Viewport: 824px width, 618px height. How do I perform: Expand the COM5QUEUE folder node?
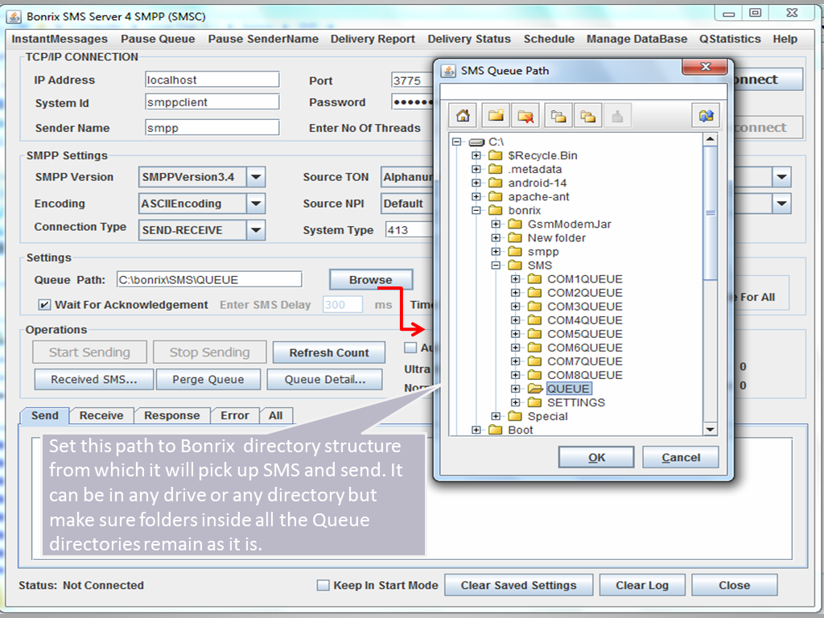pos(516,333)
